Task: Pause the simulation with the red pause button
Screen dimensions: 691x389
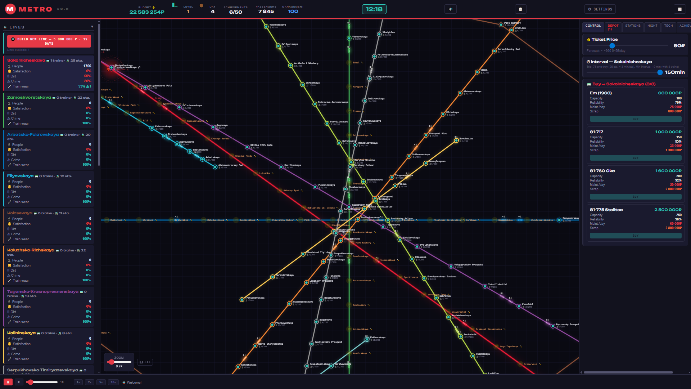Action: tap(8, 382)
